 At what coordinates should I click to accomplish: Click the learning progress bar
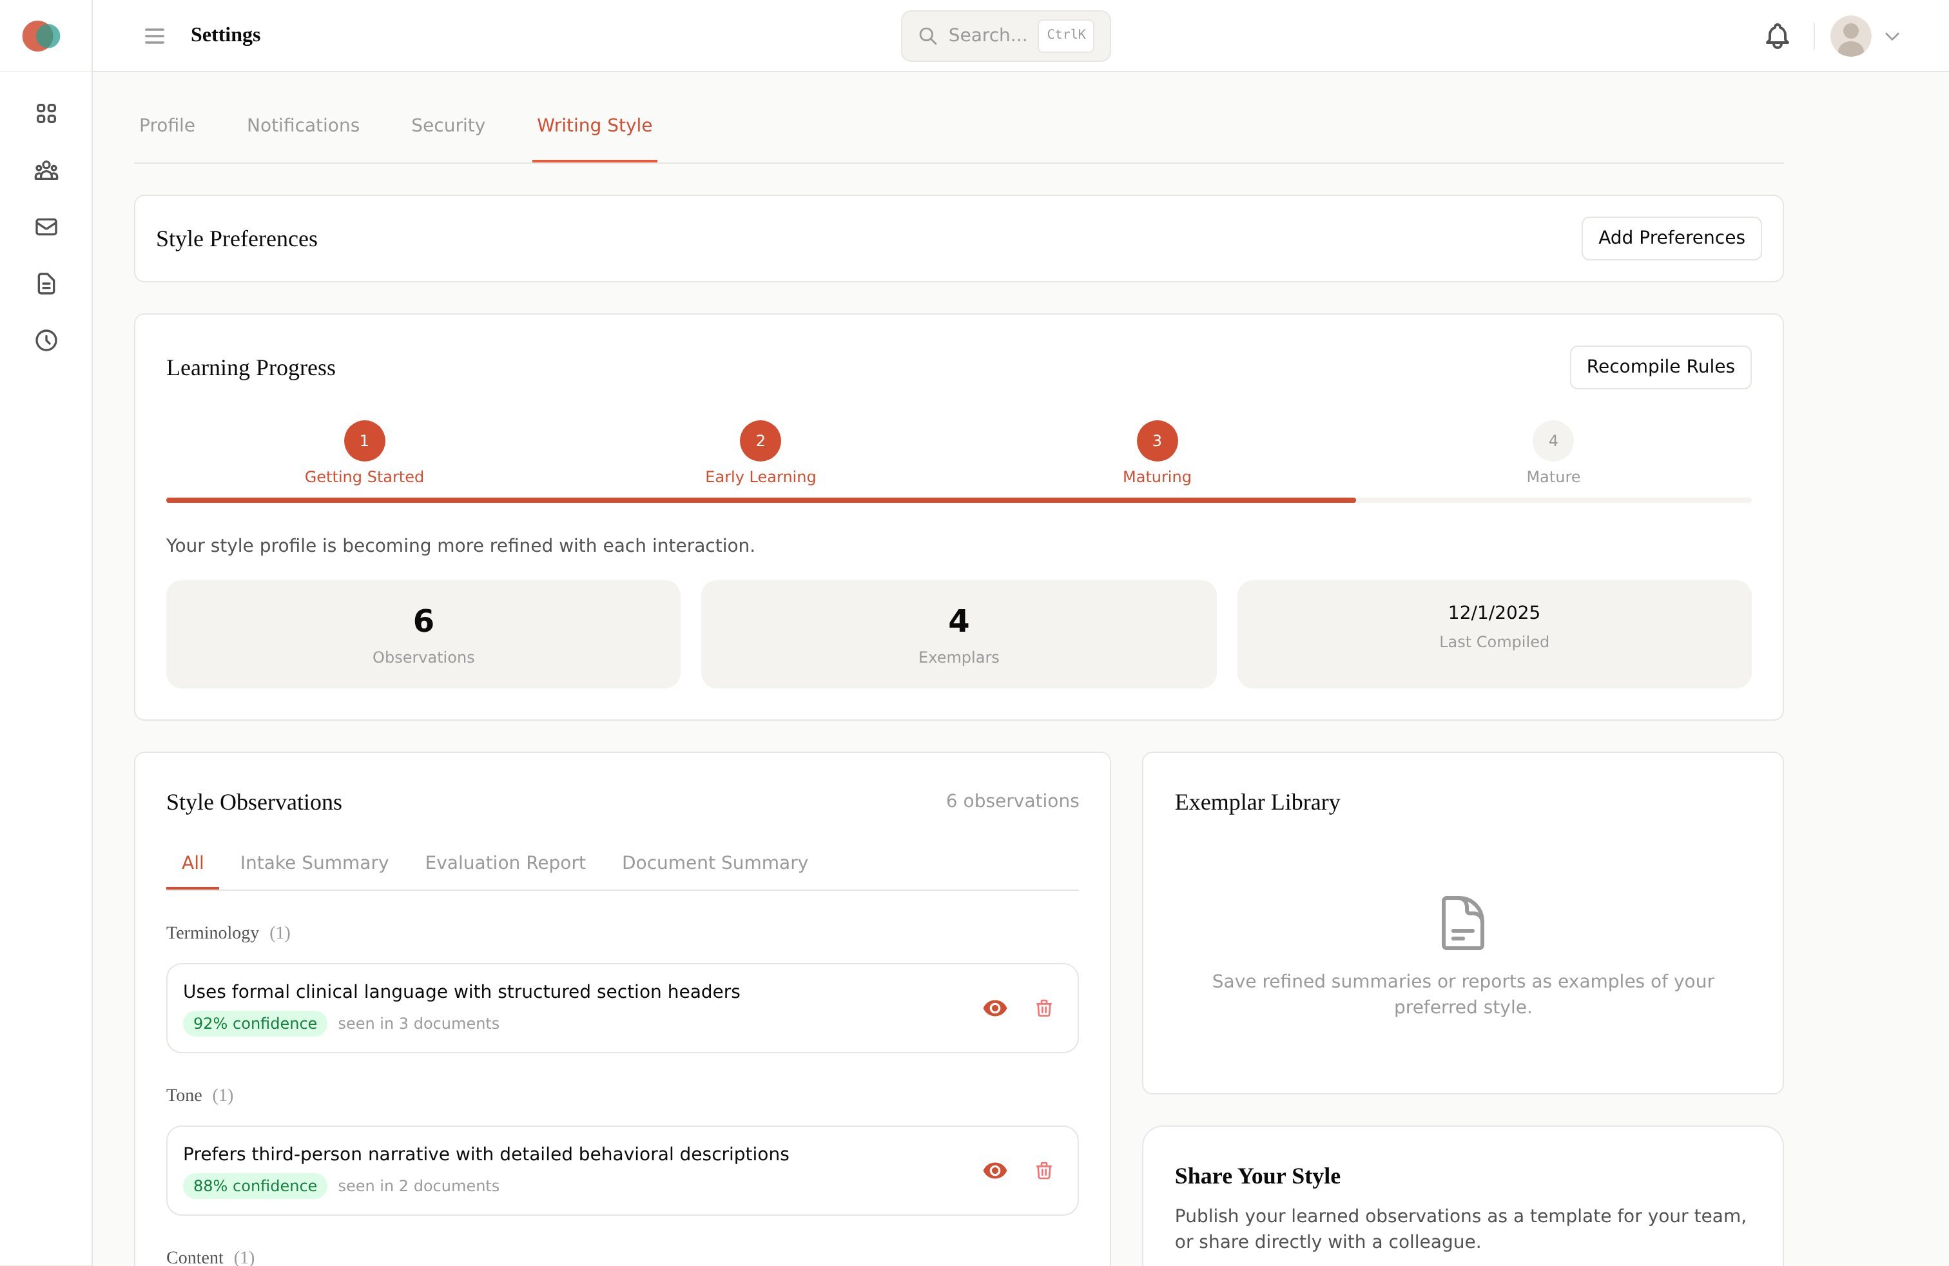click(958, 499)
